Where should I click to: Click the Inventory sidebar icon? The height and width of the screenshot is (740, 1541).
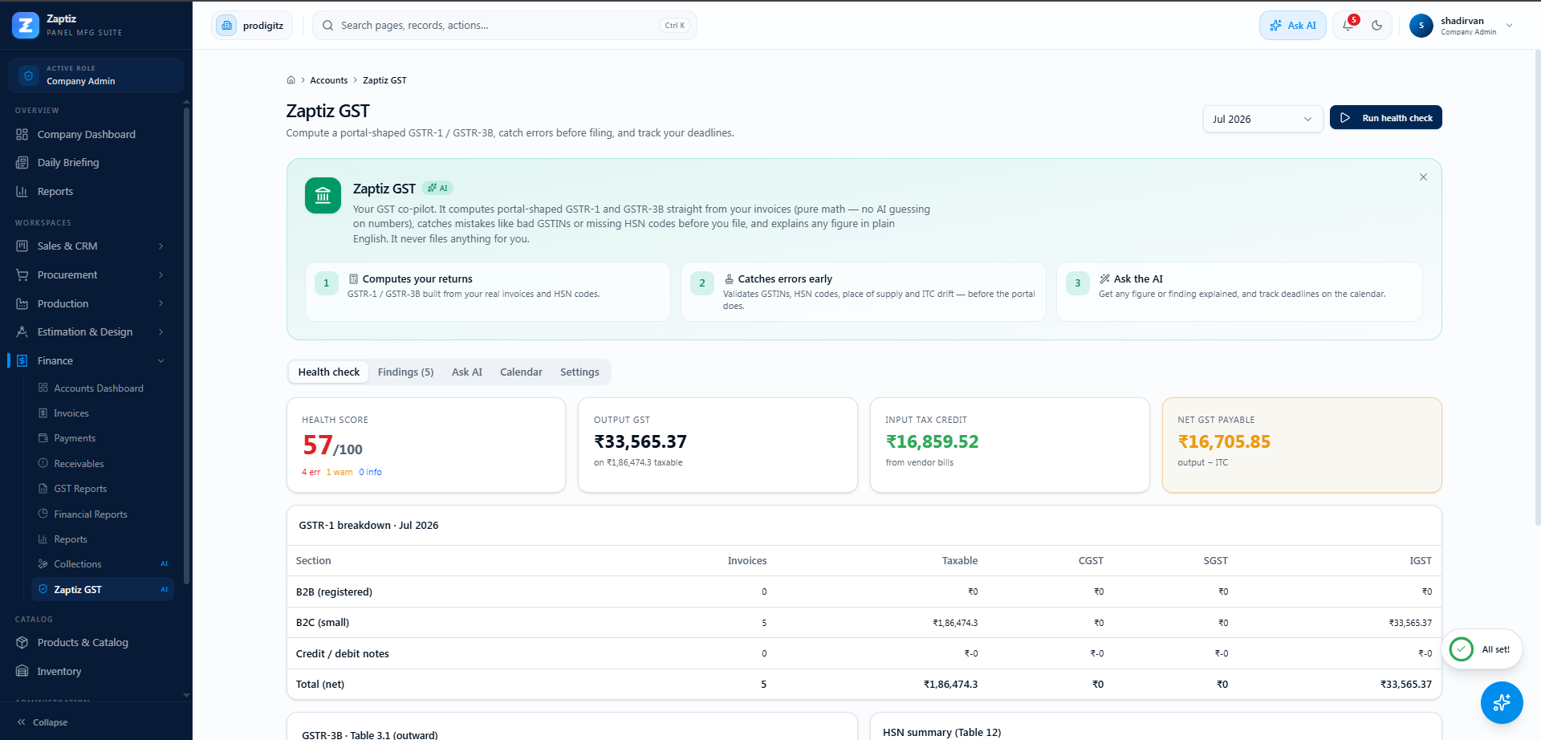22,672
